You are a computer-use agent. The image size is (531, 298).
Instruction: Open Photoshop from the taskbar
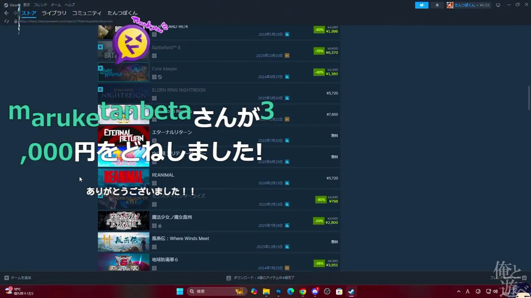(x=278, y=291)
